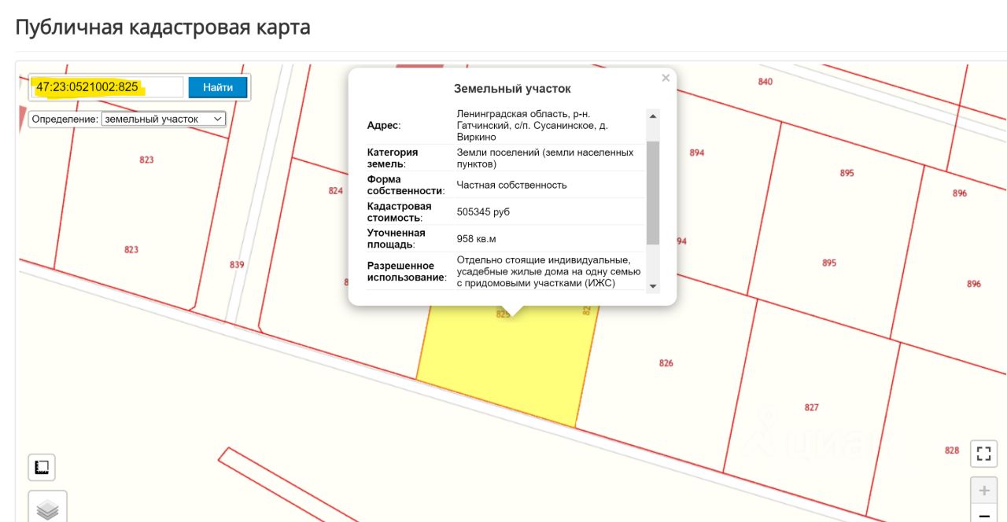Click the Найти search button
Screen dimensions: 1007x522
click(x=218, y=87)
